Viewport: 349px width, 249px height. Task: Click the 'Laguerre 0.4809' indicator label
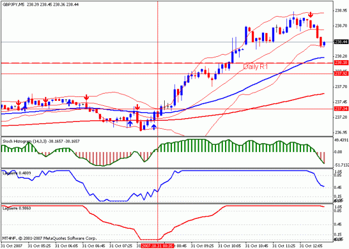click(x=17, y=173)
